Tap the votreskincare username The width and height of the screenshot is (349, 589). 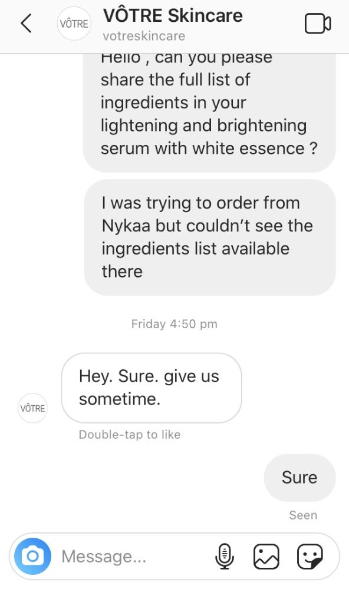click(144, 36)
